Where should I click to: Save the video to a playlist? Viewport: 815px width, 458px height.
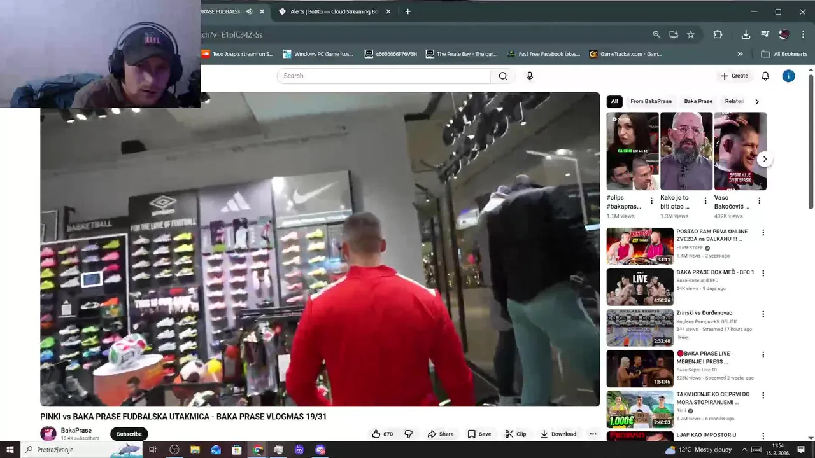tap(479, 434)
